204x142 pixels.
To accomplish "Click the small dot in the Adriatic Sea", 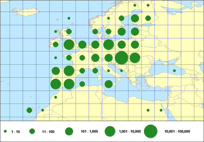I will click(122, 71).
